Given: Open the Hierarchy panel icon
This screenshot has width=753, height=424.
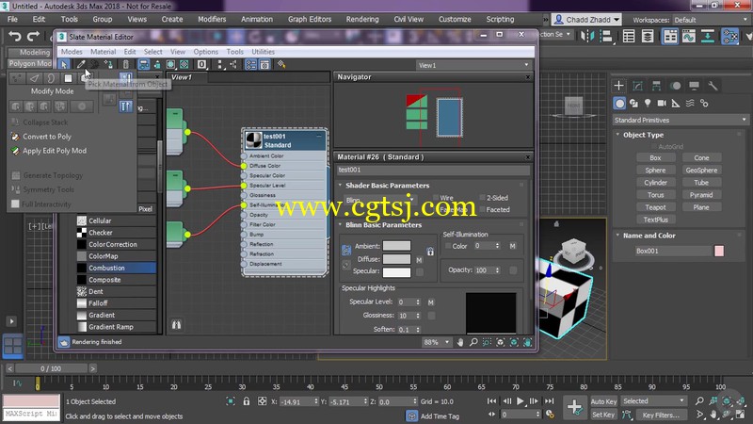Looking at the screenshot, I should 656,86.
